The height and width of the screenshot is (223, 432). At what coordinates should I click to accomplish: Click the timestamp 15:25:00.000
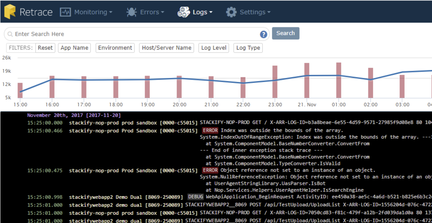(45, 123)
